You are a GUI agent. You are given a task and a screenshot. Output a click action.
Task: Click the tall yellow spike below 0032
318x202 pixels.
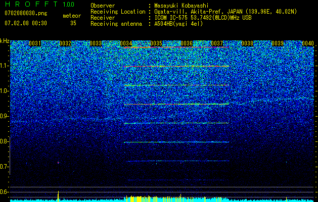point(58,196)
